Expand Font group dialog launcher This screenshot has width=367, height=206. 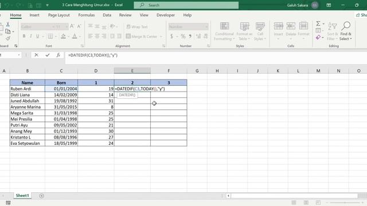coord(82,46)
